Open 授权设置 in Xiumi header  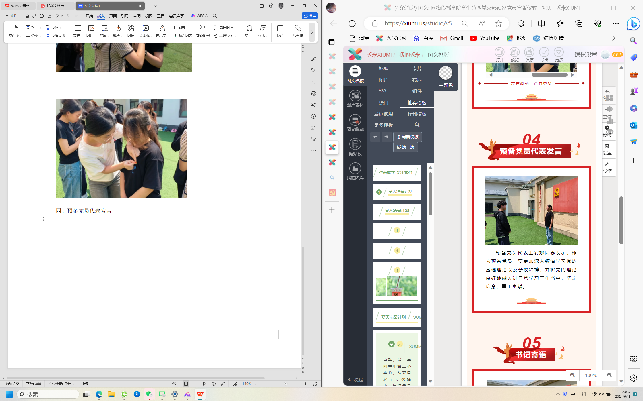point(586,54)
